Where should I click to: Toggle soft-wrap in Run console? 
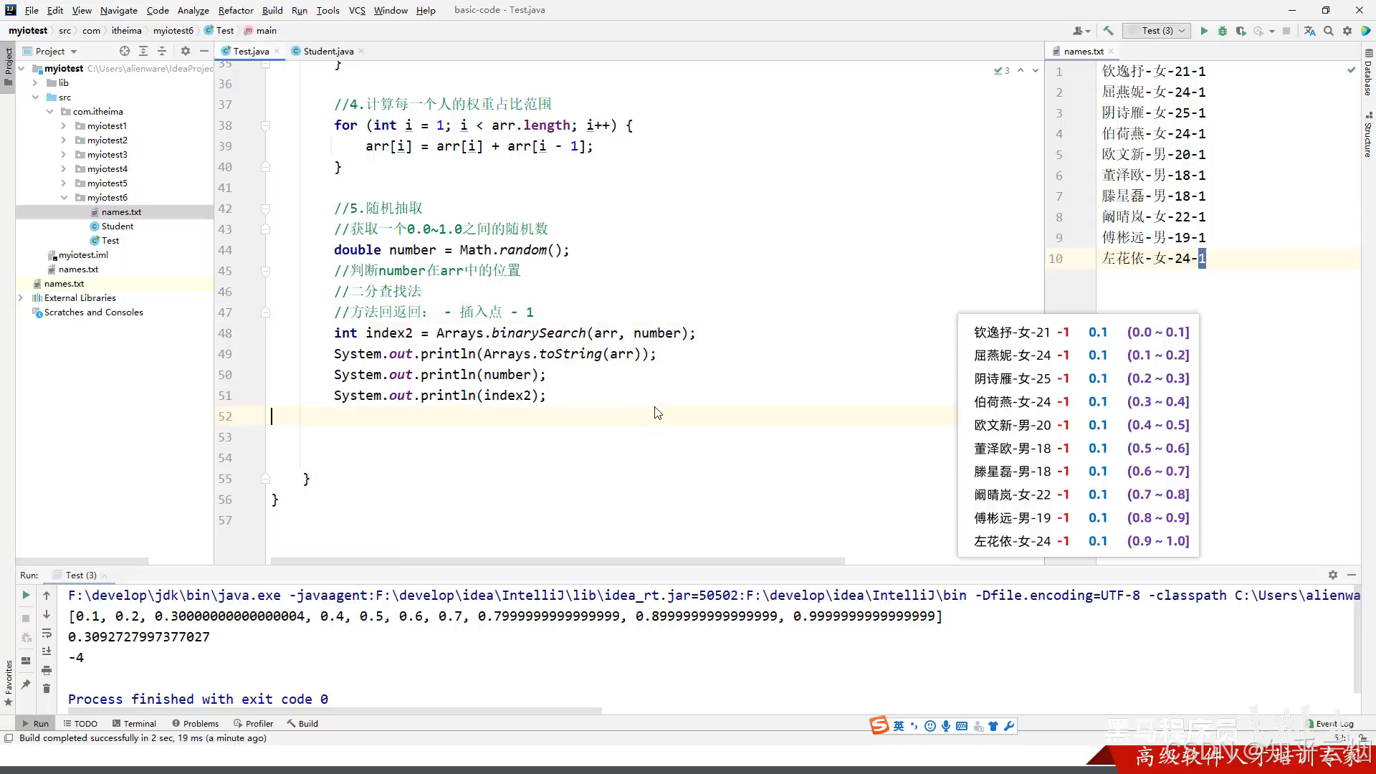47,634
